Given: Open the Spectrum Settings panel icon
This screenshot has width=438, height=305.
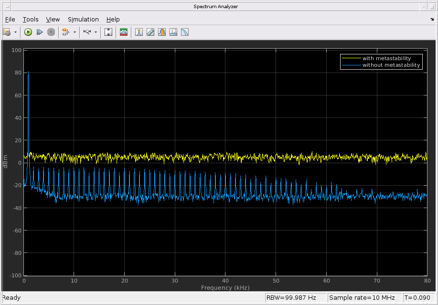Looking at the screenshot, I should [124, 32].
